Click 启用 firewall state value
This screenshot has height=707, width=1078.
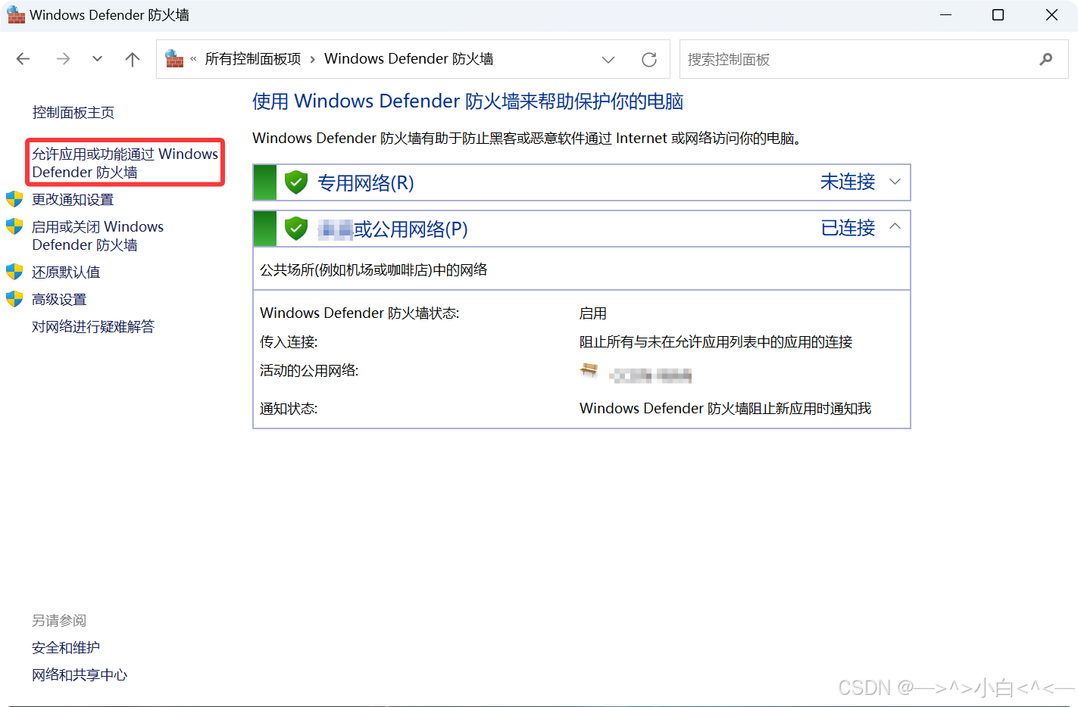(593, 313)
